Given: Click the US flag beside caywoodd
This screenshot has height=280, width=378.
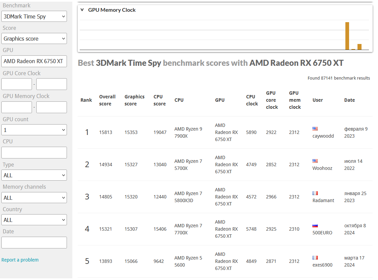Looking at the screenshot, I should (x=315, y=129).
